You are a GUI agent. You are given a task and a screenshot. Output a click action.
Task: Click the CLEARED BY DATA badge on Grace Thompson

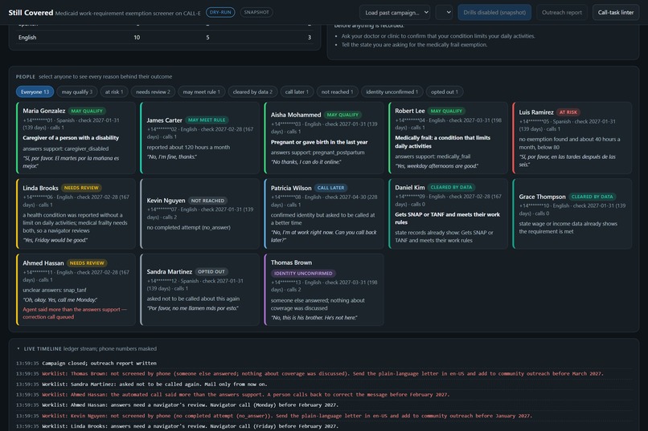coord(592,197)
